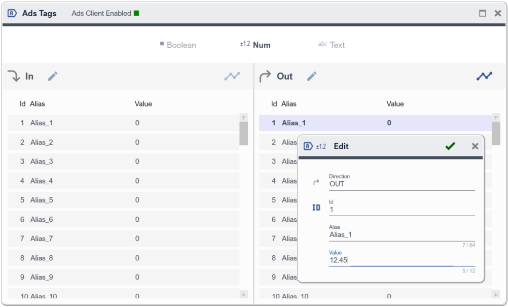Close the Edit dialog with X
Viewport: 508px width, 307px height.
pyautogui.click(x=475, y=146)
